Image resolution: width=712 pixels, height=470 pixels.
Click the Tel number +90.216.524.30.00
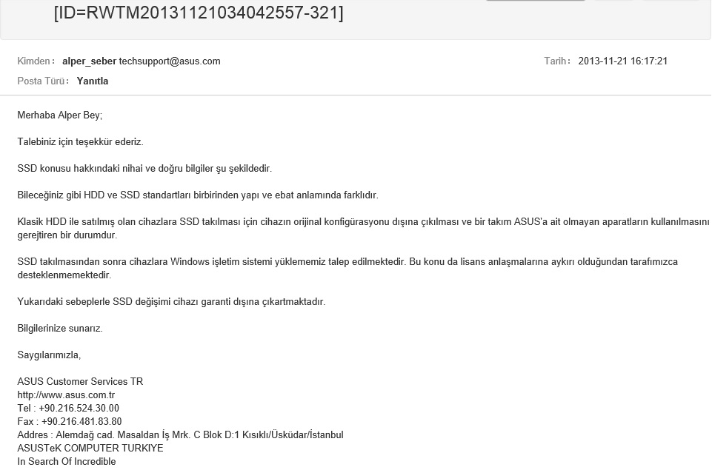coord(79,409)
